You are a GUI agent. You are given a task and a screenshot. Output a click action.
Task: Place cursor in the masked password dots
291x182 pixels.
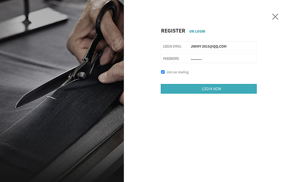point(196,59)
